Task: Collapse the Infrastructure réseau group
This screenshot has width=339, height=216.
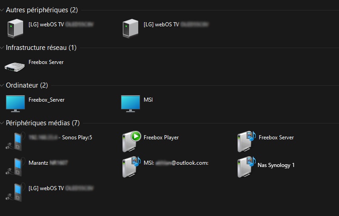Action: click(2, 48)
